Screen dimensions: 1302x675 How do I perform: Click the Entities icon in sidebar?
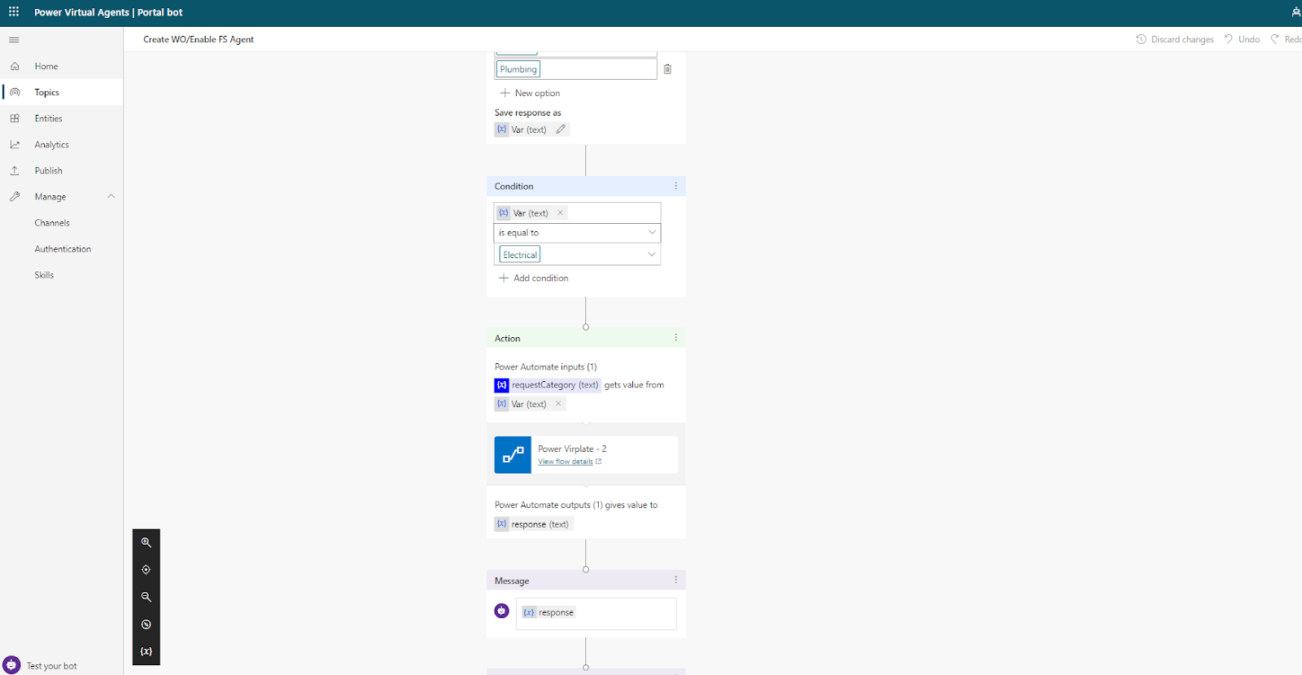[x=15, y=118]
